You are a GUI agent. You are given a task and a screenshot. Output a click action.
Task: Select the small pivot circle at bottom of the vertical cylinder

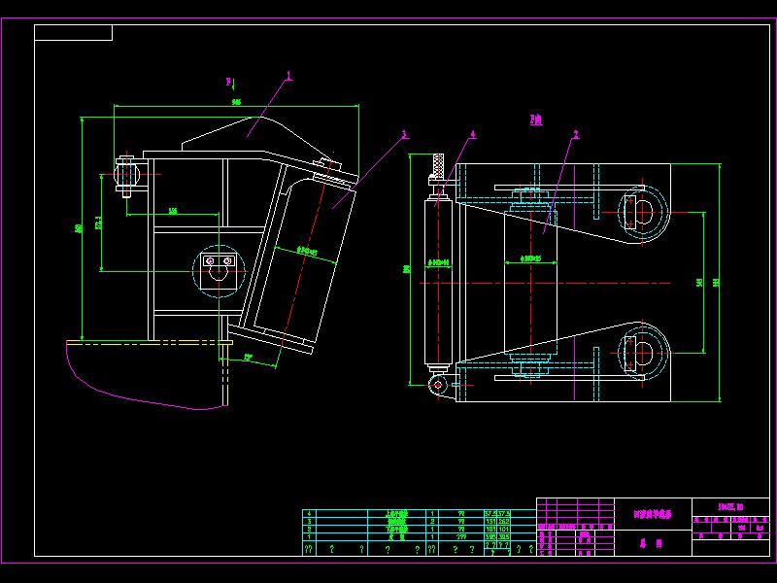point(438,385)
